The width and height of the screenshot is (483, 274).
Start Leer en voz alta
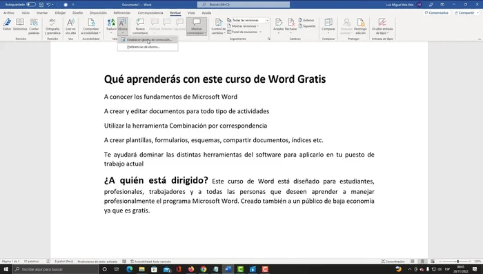point(70,26)
